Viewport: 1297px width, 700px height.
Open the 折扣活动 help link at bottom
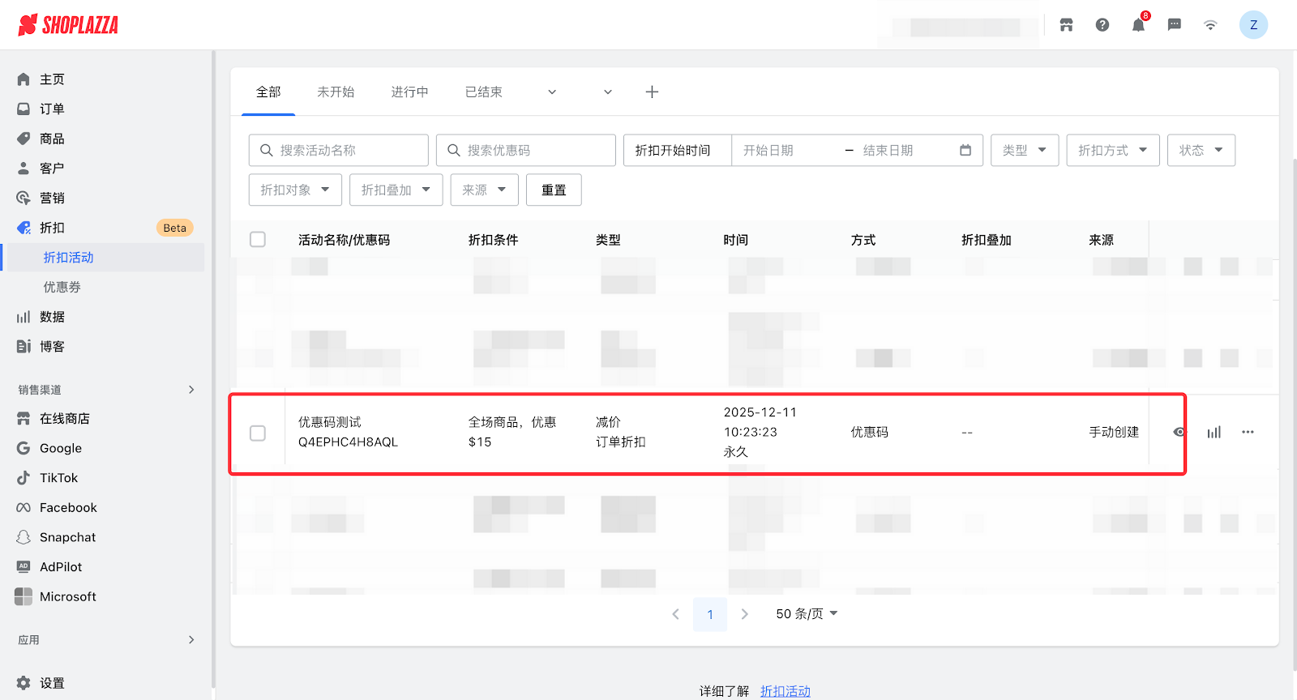click(x=785, y=691)
